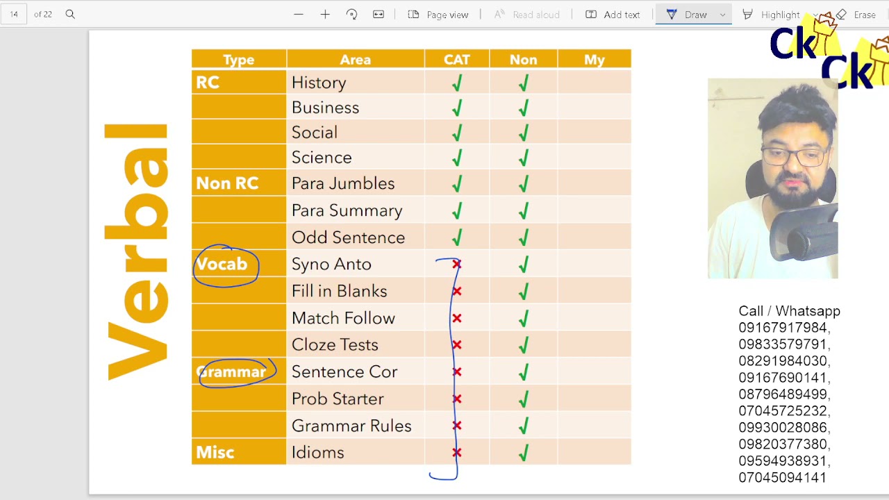This screenshot has width=889, height=500.
Task: Click the Highlight marker icon
Action: pos(747,14)
